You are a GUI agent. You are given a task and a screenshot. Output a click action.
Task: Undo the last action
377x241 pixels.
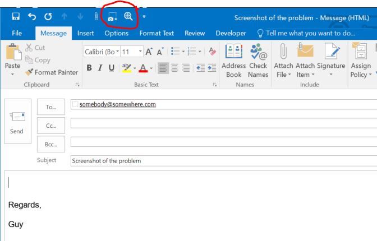pyautogui.click(x=32, y=17)
